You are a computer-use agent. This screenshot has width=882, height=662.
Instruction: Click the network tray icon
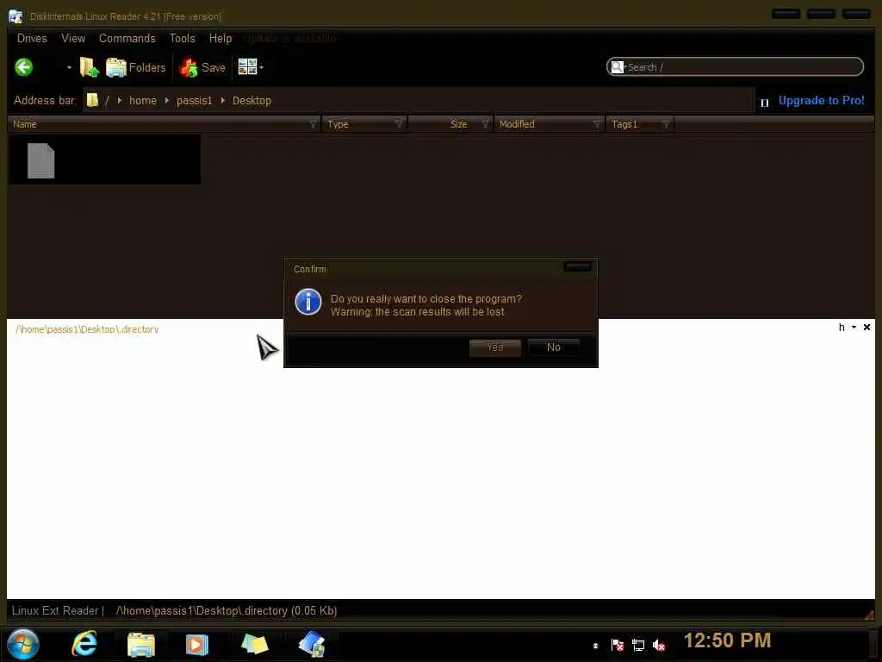[x=638, y=645]
